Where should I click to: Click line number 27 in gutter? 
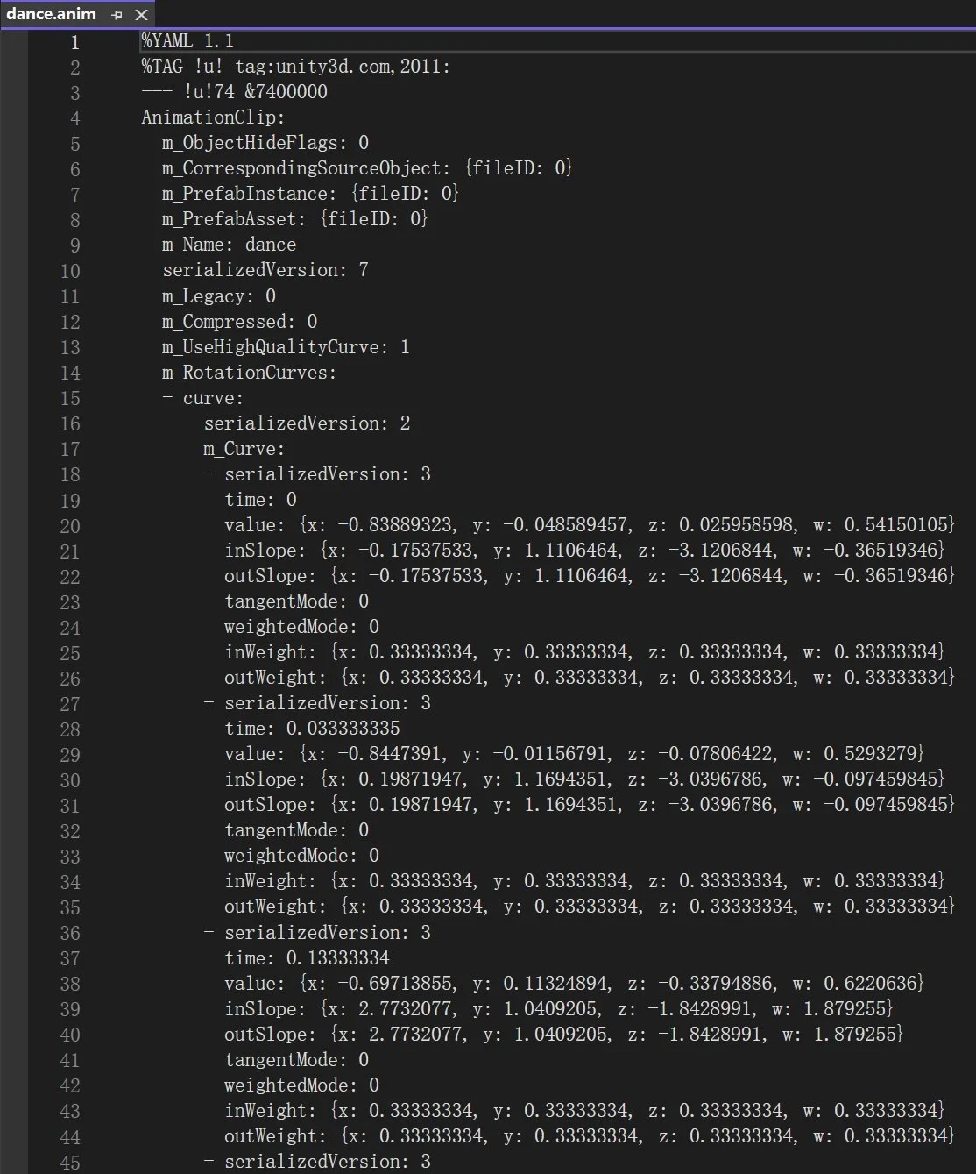pos(70,704)
